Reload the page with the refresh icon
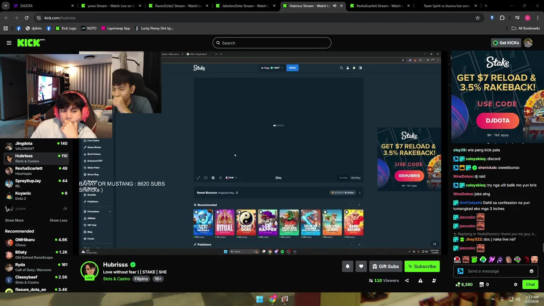Image resolution: width=544 pixels, height=306 pixels. [x=26, y=18]
